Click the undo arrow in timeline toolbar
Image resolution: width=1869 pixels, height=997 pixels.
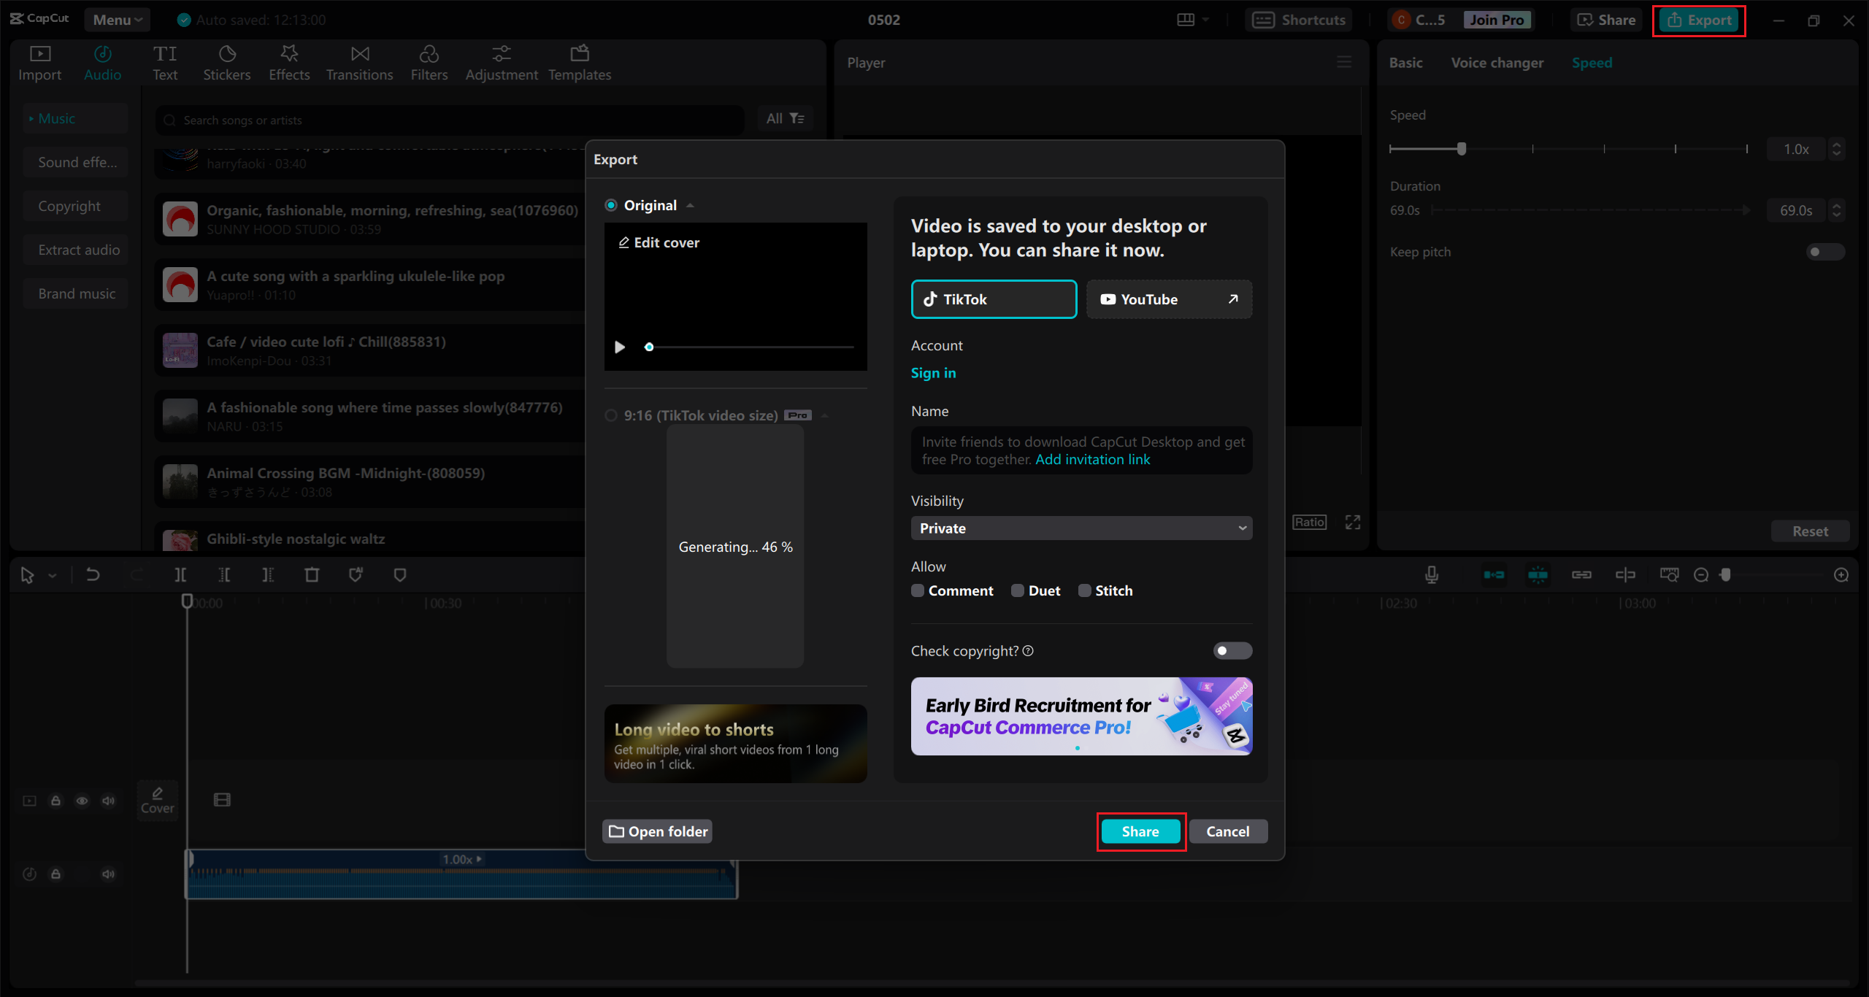93,575
